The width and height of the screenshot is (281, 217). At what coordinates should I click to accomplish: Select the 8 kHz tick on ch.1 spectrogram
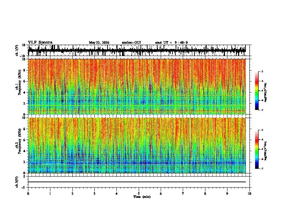pyautogui.click(x=26, y=70)
